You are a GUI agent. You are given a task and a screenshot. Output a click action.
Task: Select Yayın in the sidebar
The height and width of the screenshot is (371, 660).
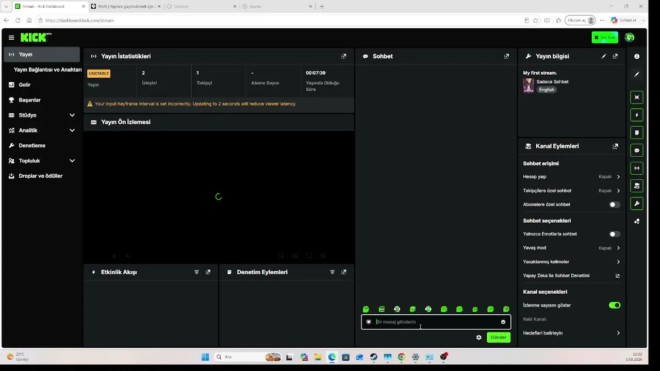(x=42, y=55)
